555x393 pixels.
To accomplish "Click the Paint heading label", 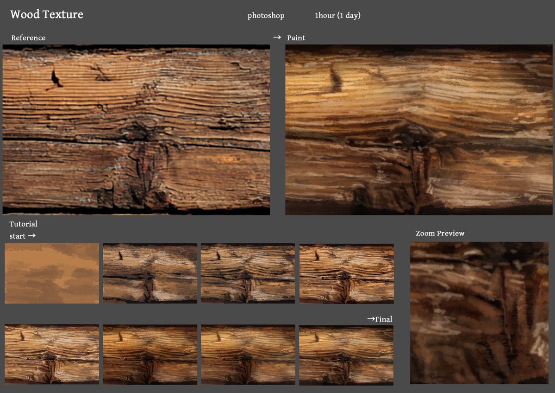I will point(296,38).
